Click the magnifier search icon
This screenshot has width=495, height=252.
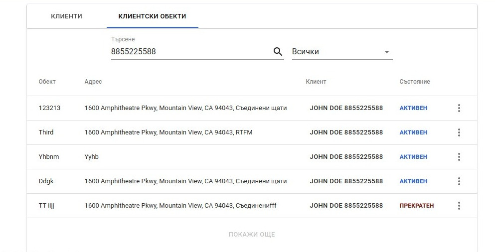click(278, 51)
